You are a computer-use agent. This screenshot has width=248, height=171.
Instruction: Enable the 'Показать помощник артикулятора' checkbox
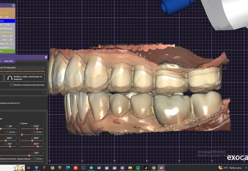point(11,85)
